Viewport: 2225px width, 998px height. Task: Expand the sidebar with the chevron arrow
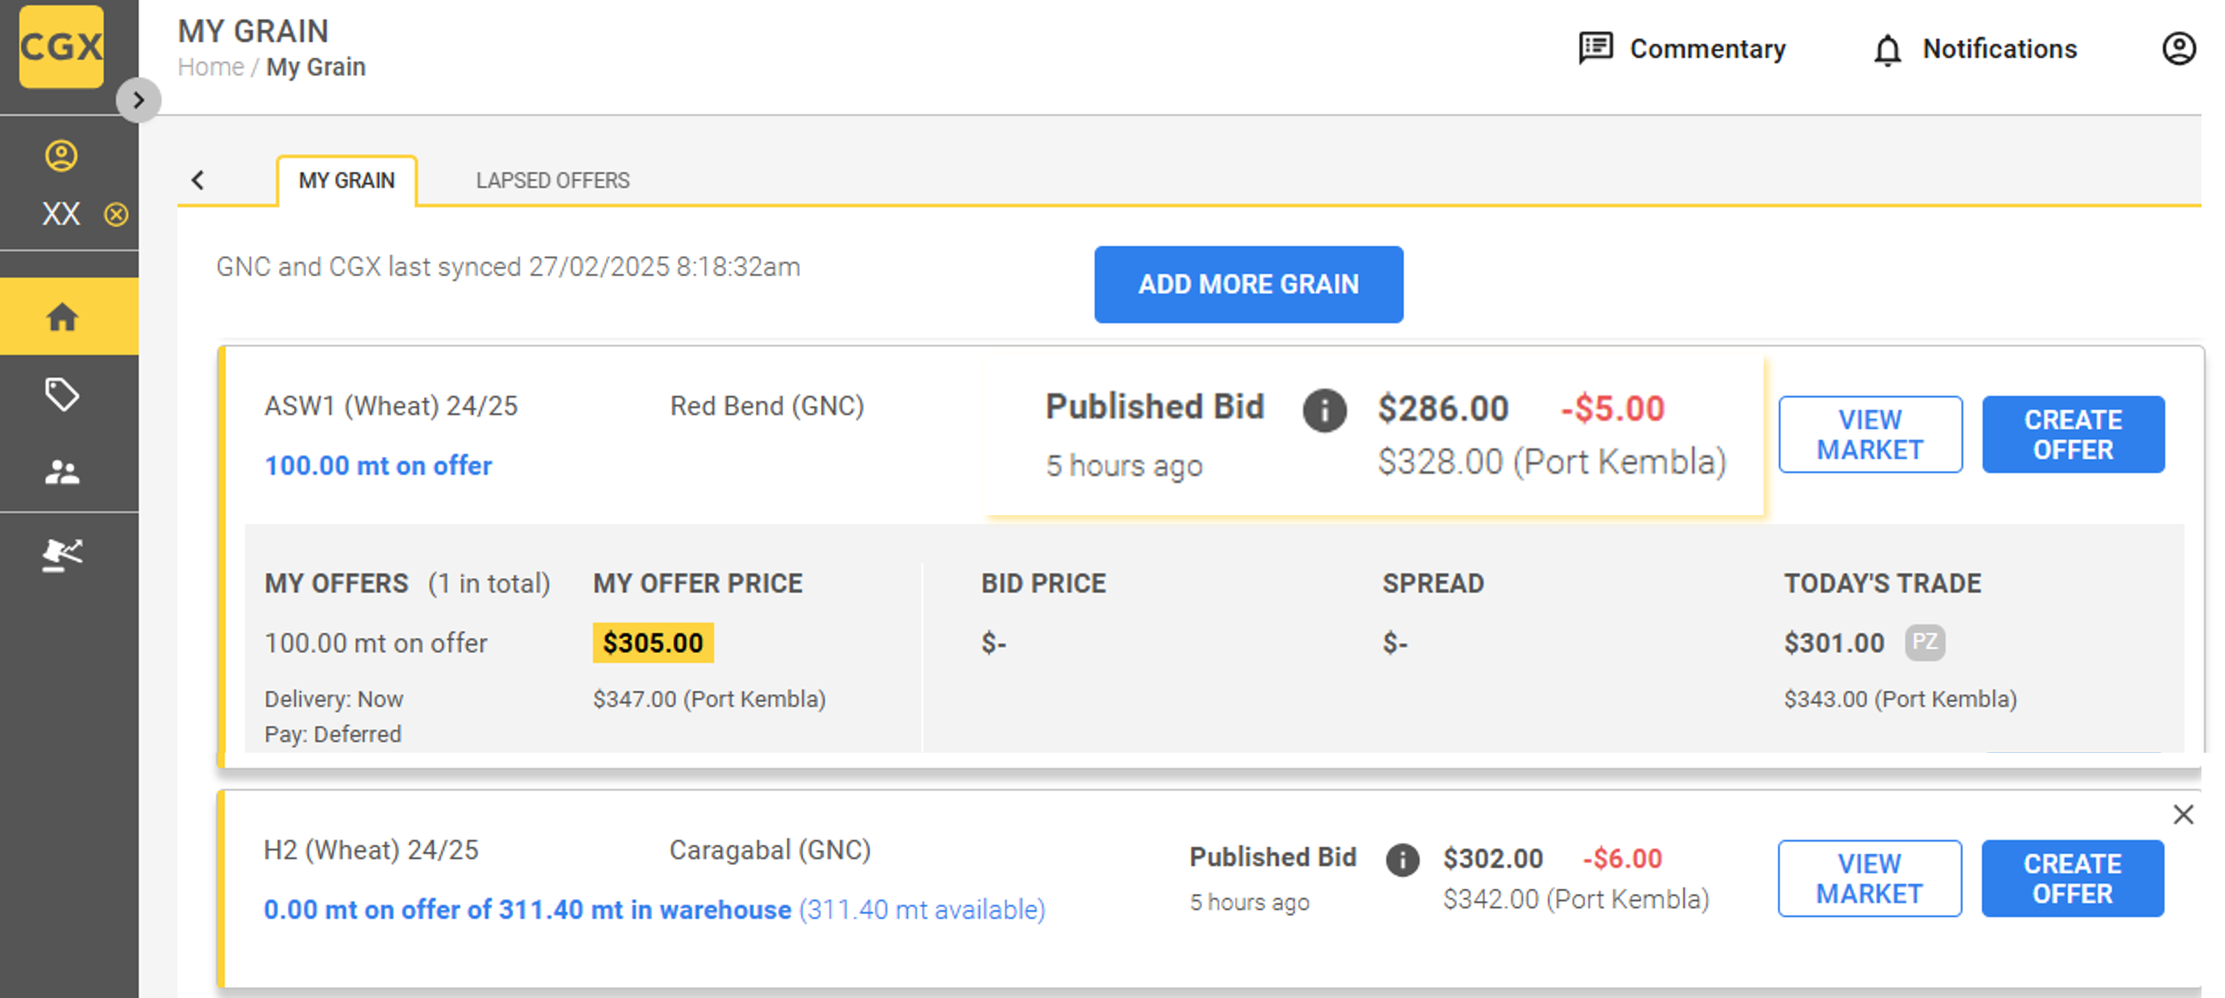click(138, 100)
